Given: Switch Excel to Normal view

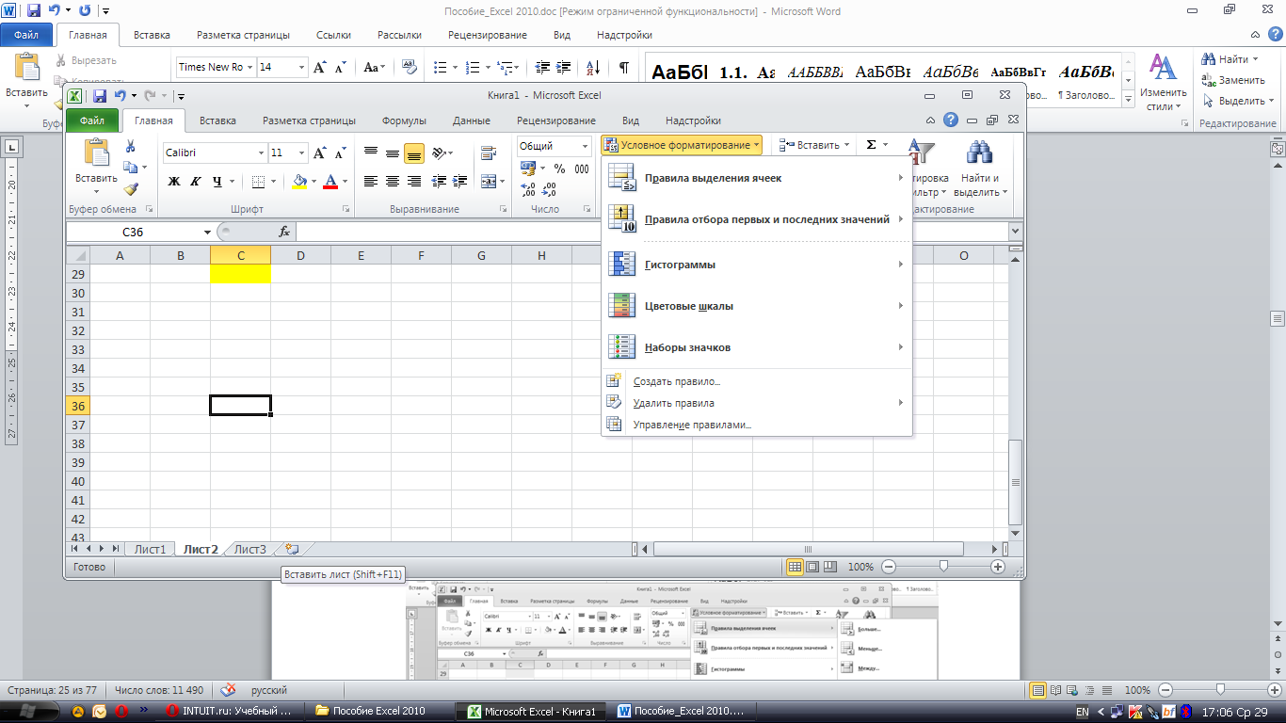Looking at the screenshot, I should 795,567.
